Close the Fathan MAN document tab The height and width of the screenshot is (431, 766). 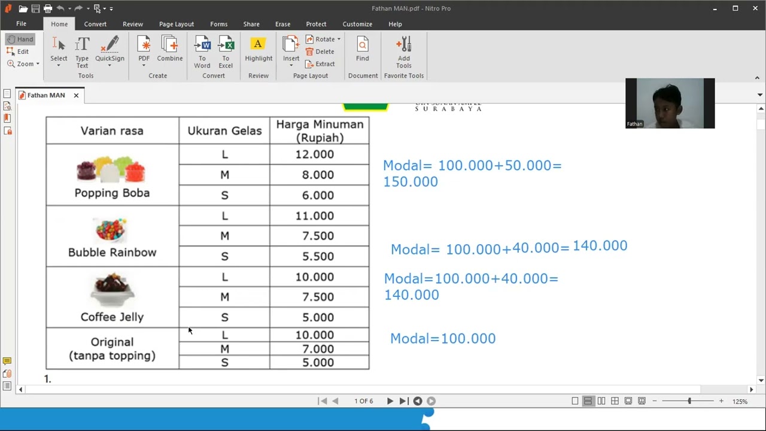(76, 95)
